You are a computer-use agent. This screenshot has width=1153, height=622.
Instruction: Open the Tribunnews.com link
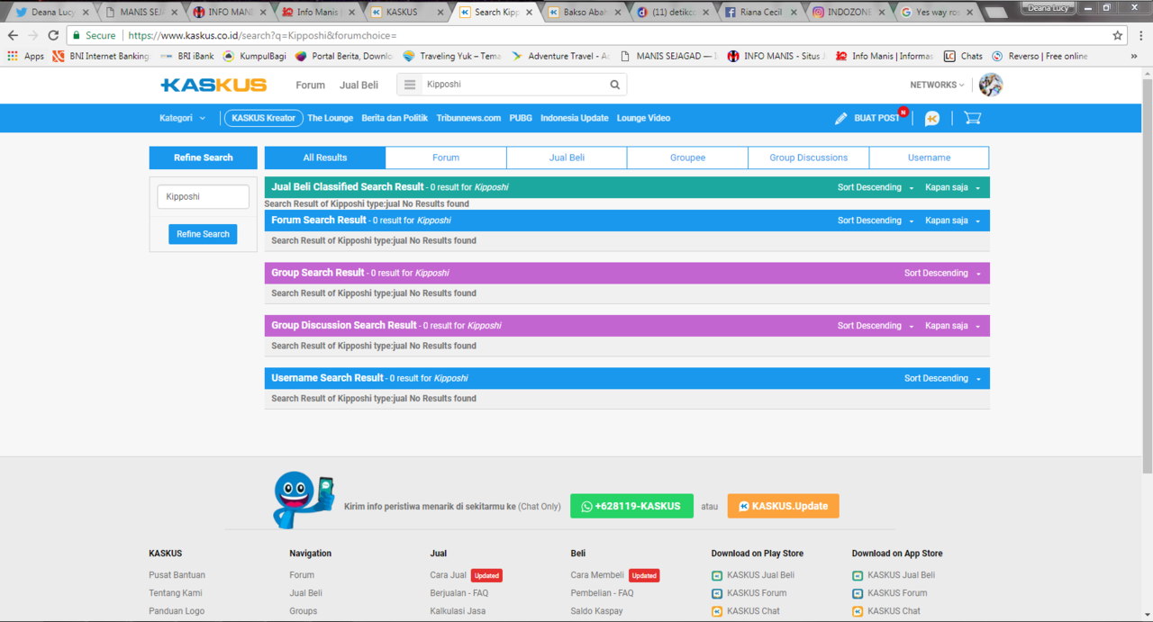click(x=468, y=118)
